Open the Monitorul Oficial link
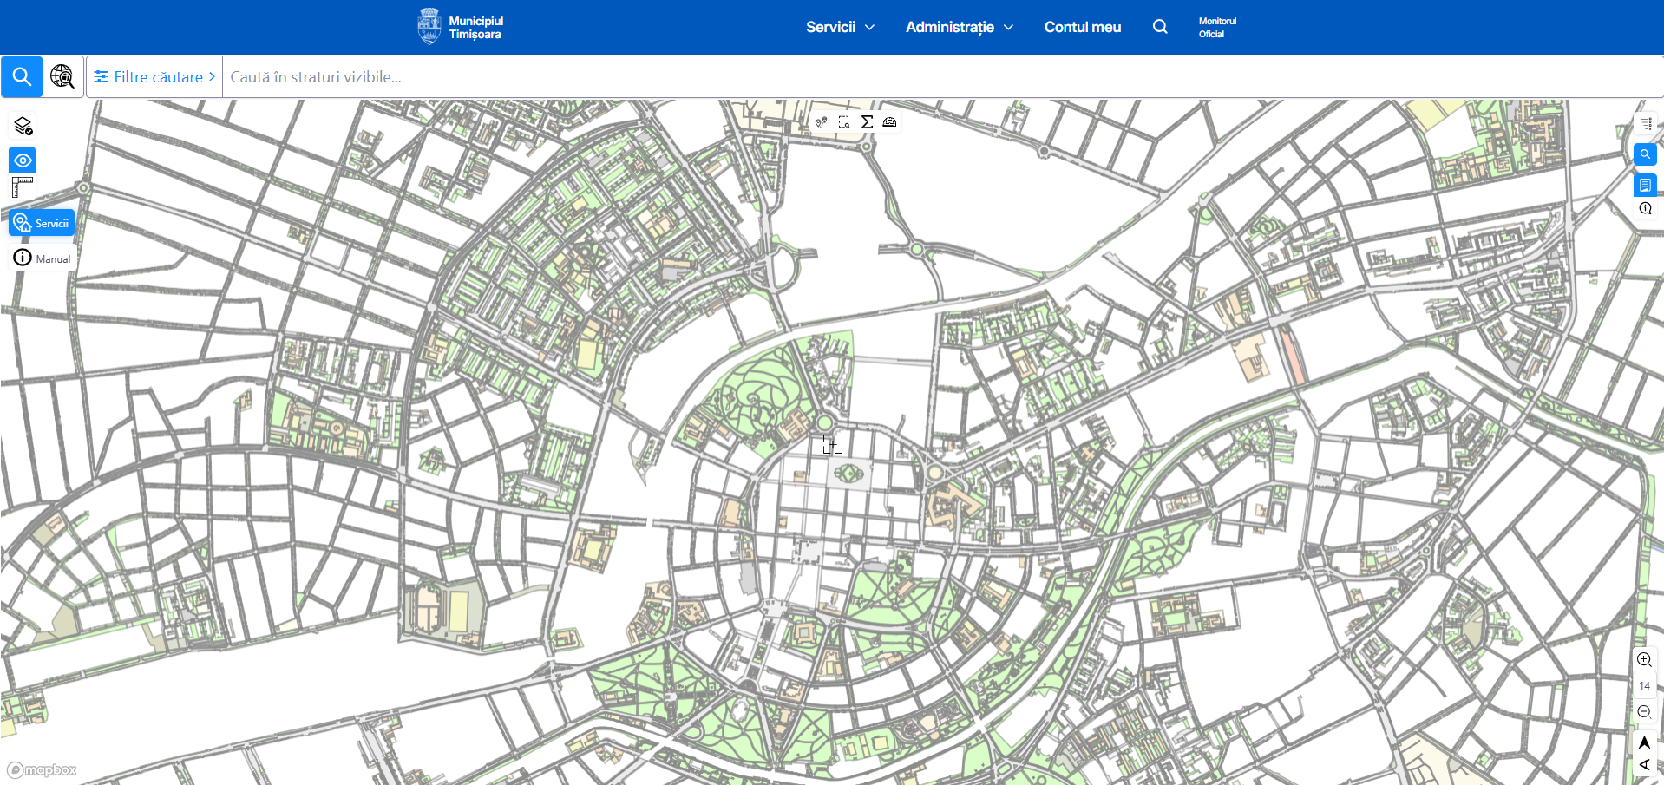 tap(1216, 28)
